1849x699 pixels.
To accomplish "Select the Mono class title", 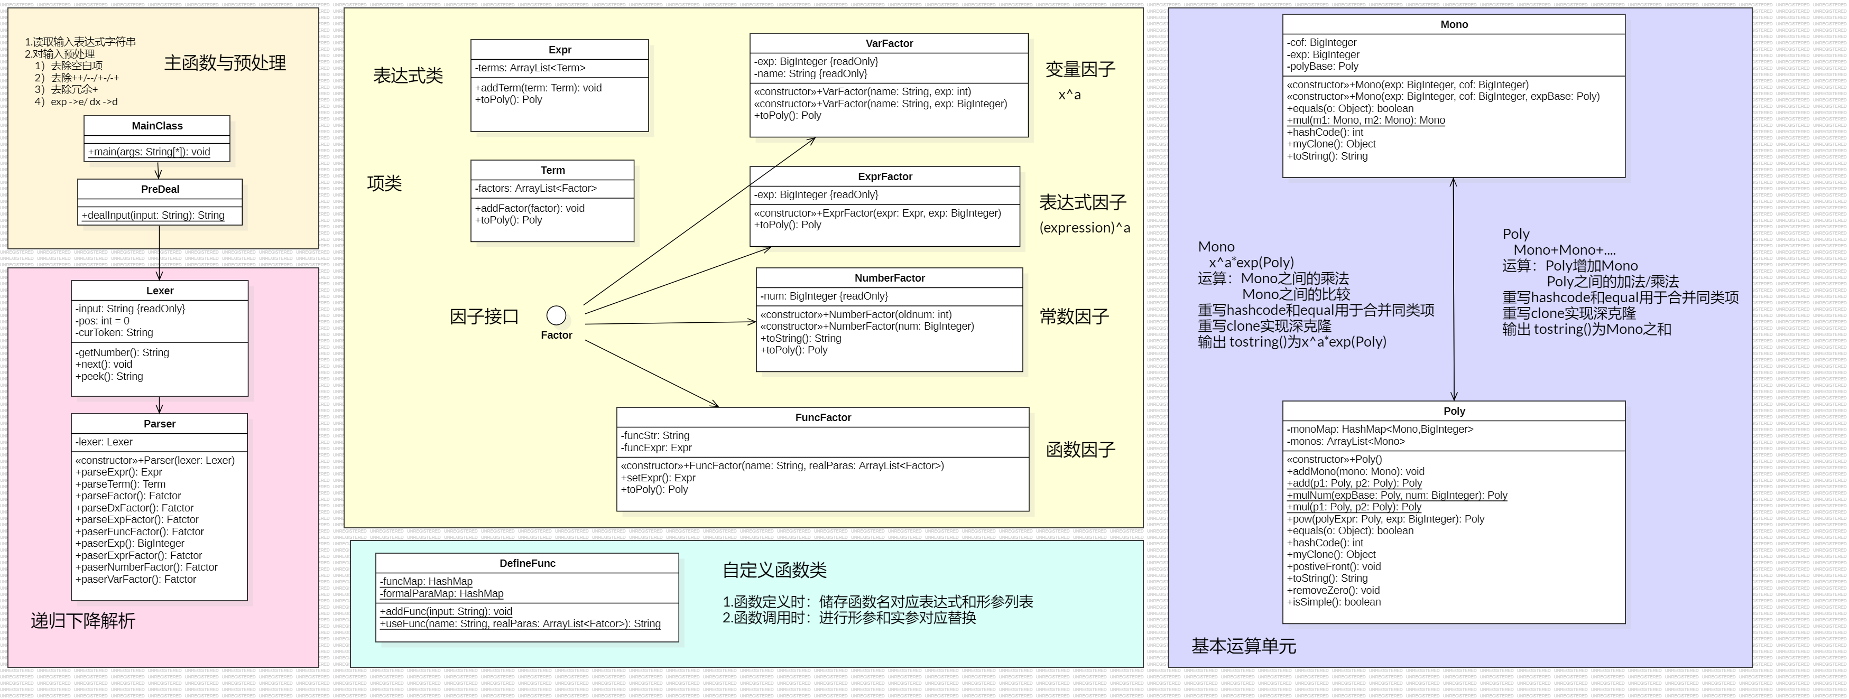I will coord(1454,24).
